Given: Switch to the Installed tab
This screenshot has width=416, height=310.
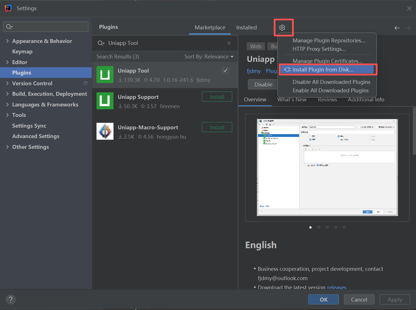Looking at the screenshot, I should pos(246,27).
